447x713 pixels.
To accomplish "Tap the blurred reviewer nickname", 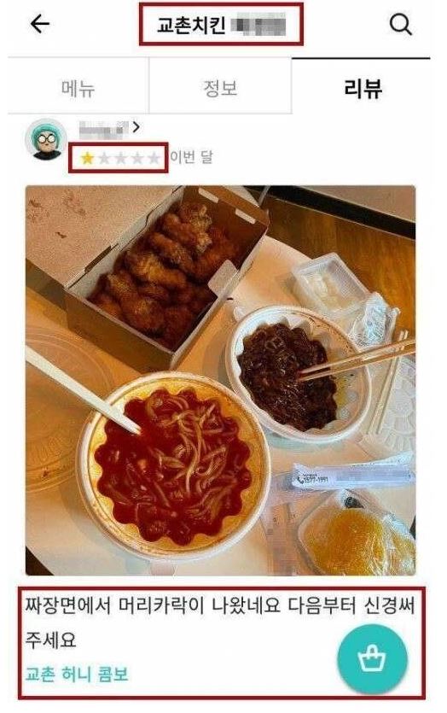I will [x=103, y=129].
